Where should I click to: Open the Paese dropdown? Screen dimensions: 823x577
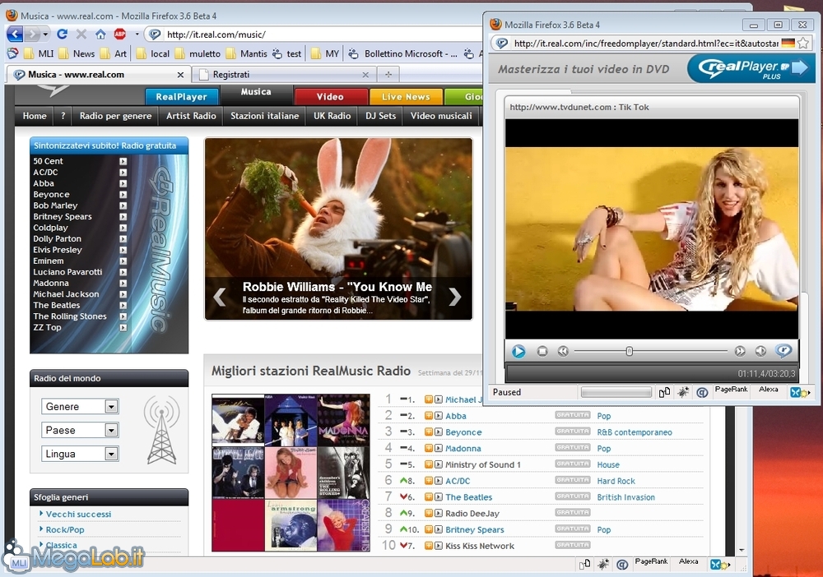(80, 430)
